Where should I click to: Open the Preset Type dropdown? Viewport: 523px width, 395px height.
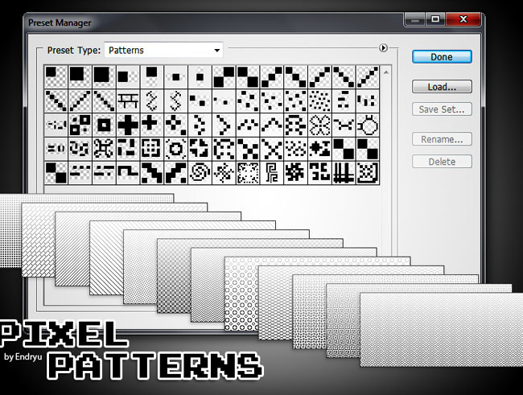click(163, 50)
